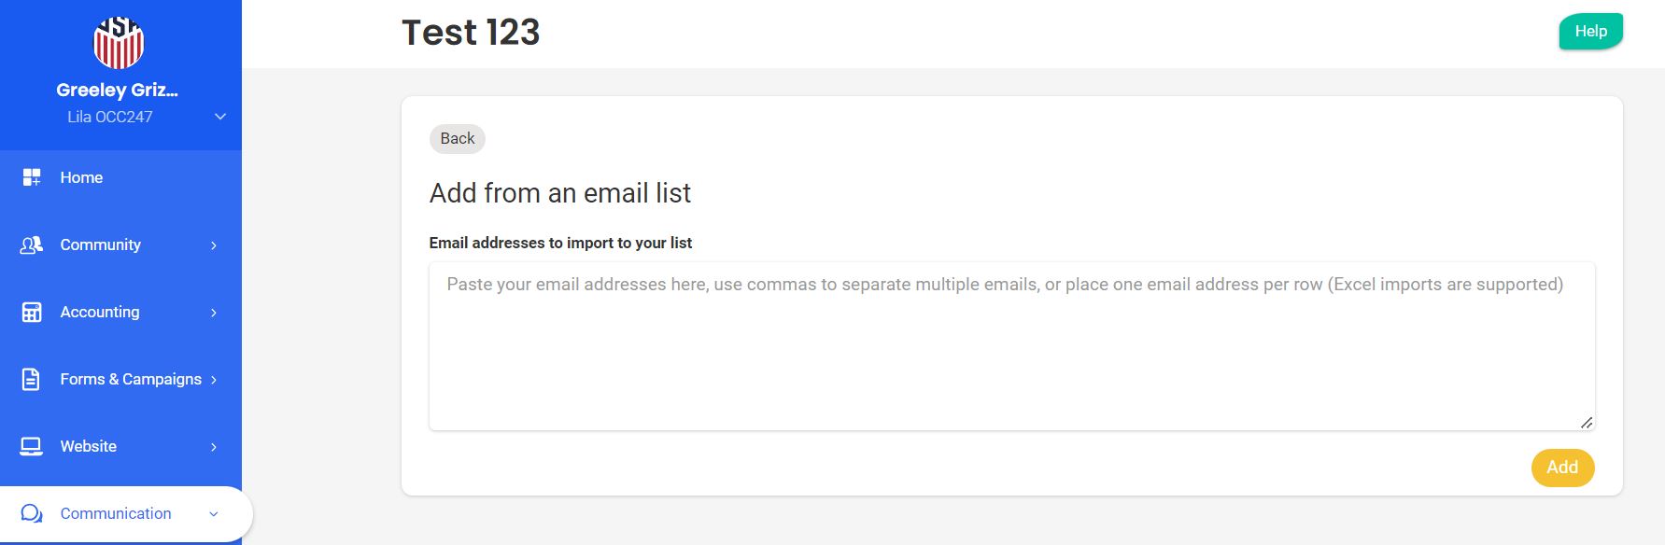The height and width of the screenshot is (545, 1665).
Task: Click the Website laptop icon
Action: (32, 446)
